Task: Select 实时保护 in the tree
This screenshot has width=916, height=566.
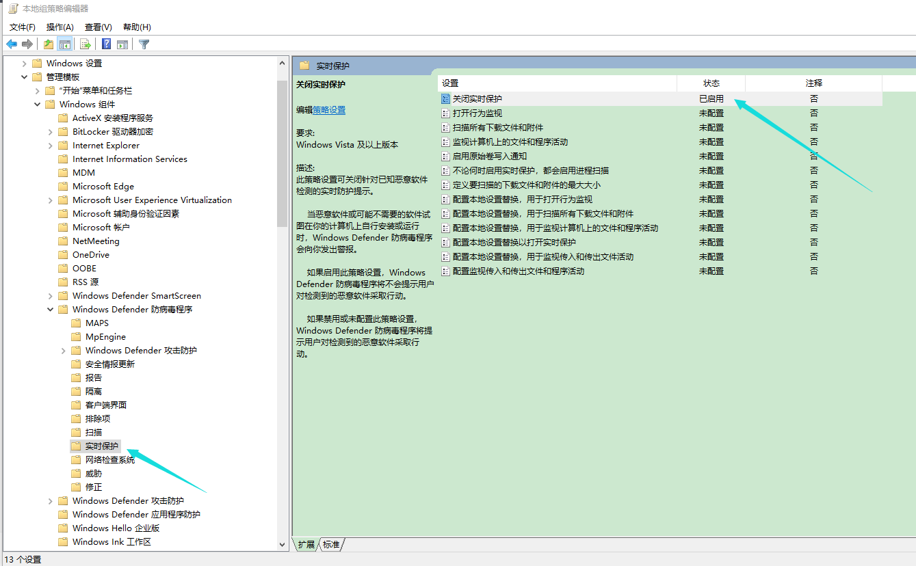Action: pos(101,446)
